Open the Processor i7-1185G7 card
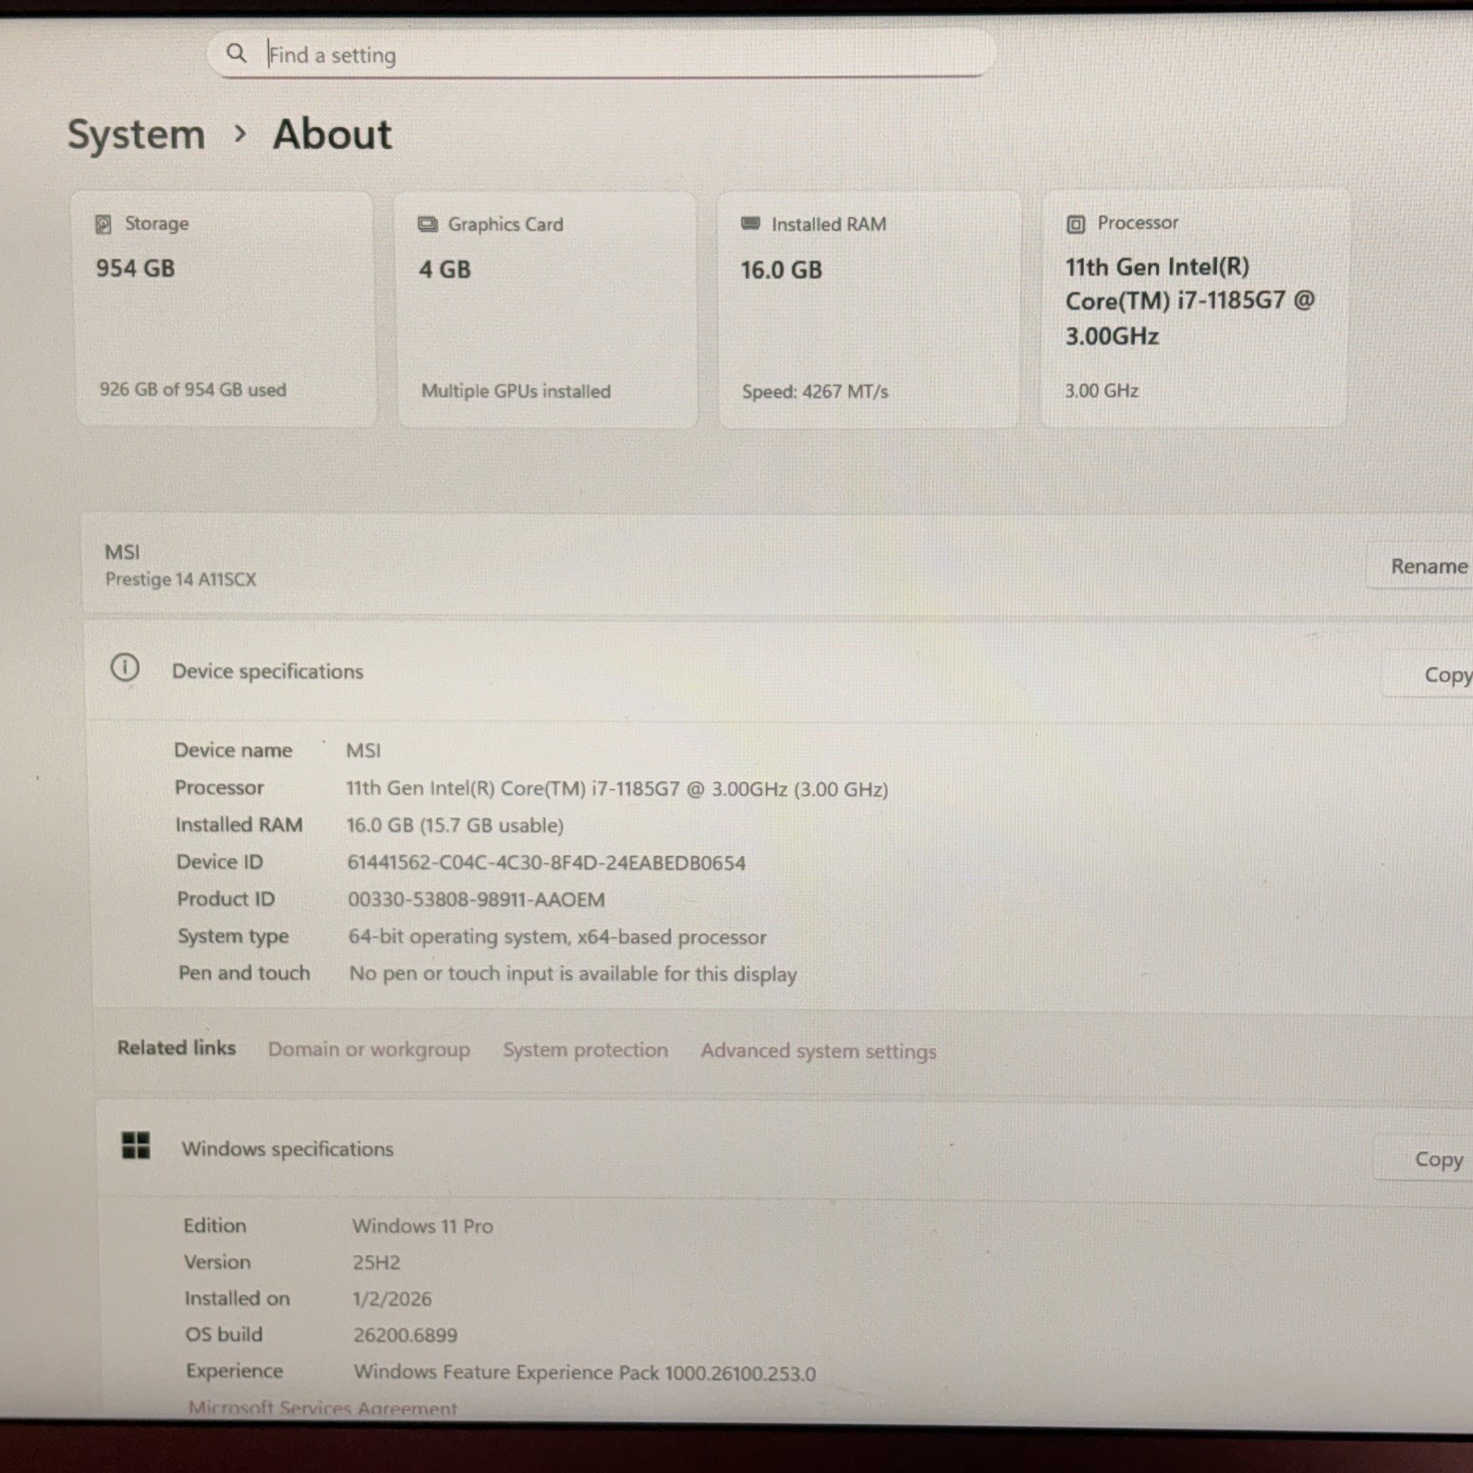Image resolution: width=1473 pixels, height=1473 pixels. (x=1194, y=309)
